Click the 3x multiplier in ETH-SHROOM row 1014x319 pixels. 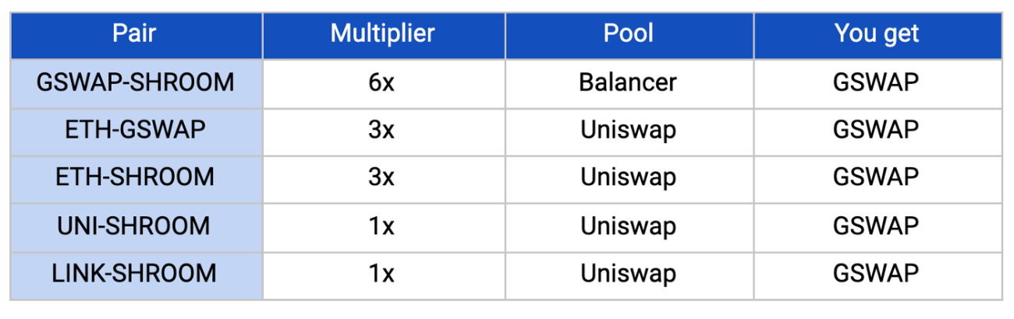click(x=383, y=177)
